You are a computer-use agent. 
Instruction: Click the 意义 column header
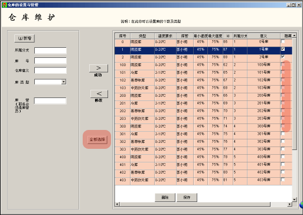263,36
